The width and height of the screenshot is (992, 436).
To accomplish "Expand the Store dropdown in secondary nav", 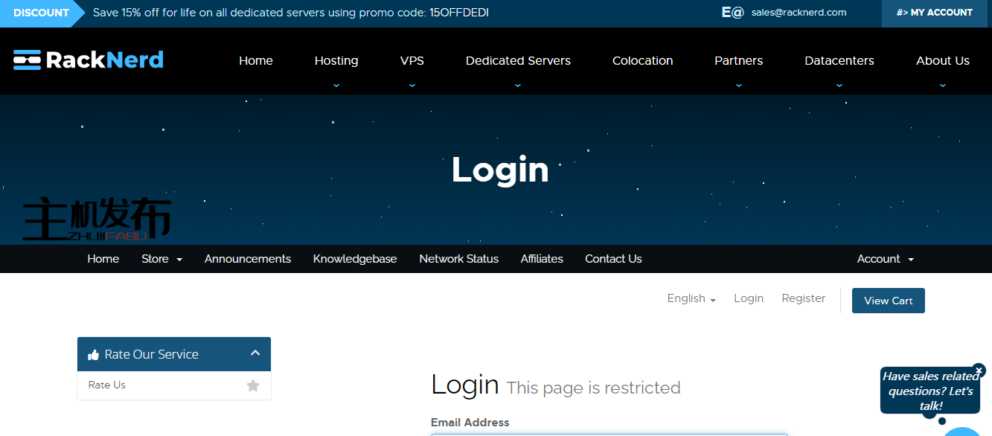I will tap(161, 259).
